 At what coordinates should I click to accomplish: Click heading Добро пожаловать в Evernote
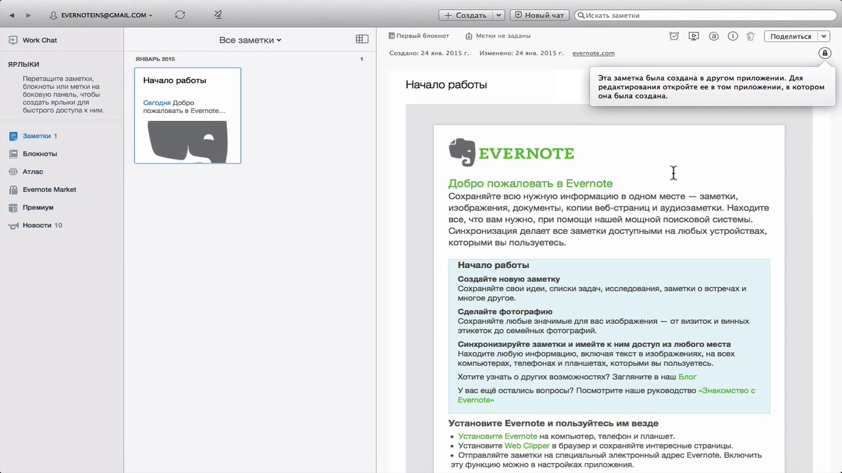point(530,183)
